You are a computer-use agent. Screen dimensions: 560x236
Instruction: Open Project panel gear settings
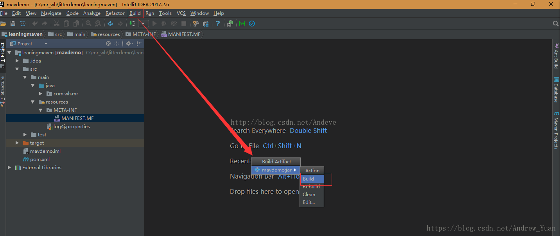click(x=129, y=43)
